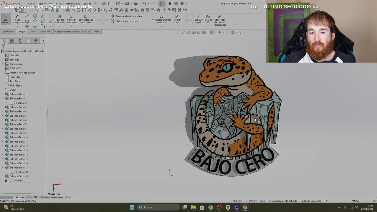Open the DisplayManager color ball tab
The width and height of the screenshot is (377, 212).
(x=36, y=41)
